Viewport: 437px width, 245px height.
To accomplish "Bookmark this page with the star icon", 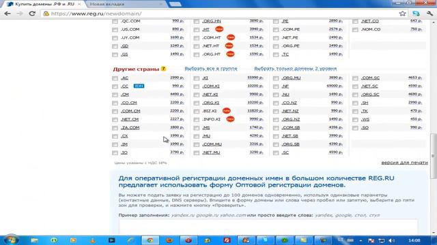I will tap(402, 14).
